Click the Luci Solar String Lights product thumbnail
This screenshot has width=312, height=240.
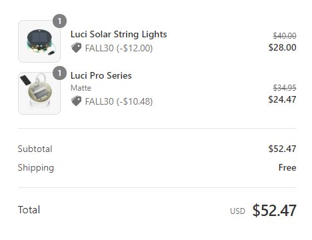[39, 41]
